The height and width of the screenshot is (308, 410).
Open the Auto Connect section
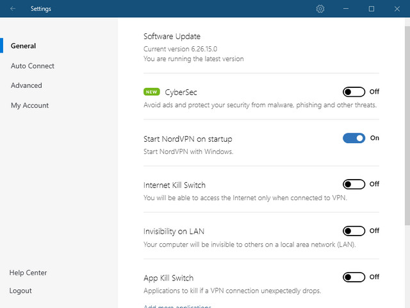pyautogui.click(x=33, y=66)
